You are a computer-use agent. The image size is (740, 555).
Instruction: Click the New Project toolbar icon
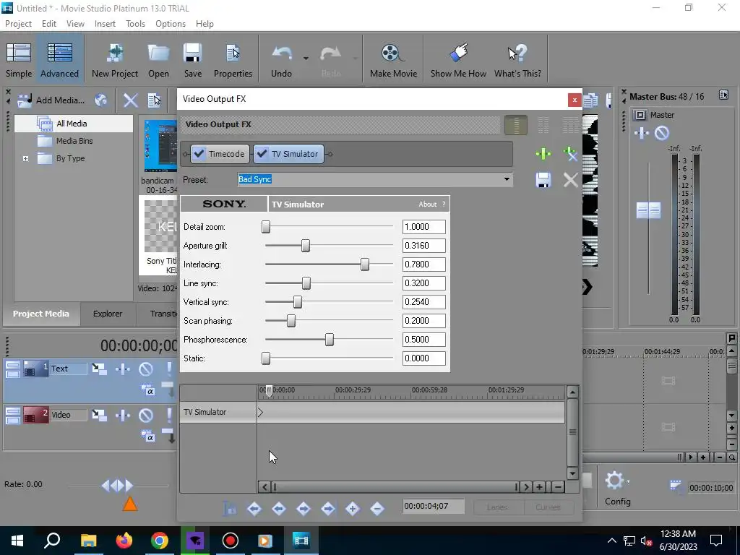115,60
